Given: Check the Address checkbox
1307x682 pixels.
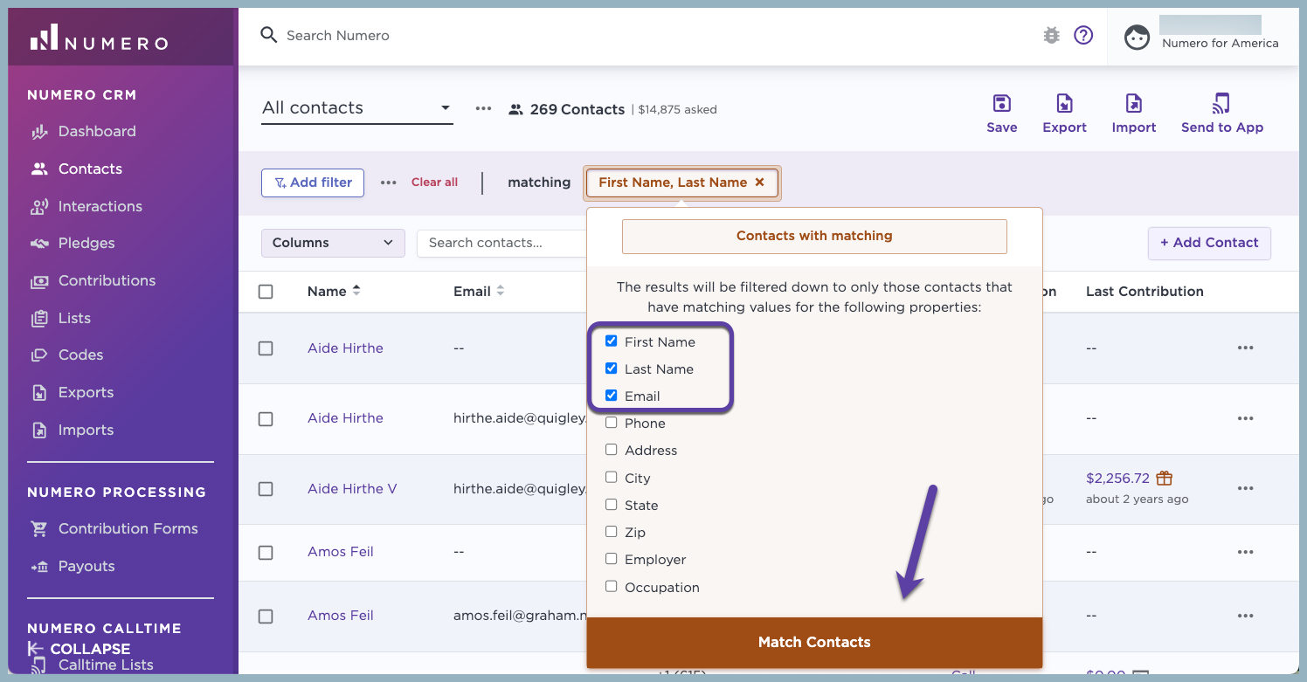Looking at the screenshot, I should [612, 450].
